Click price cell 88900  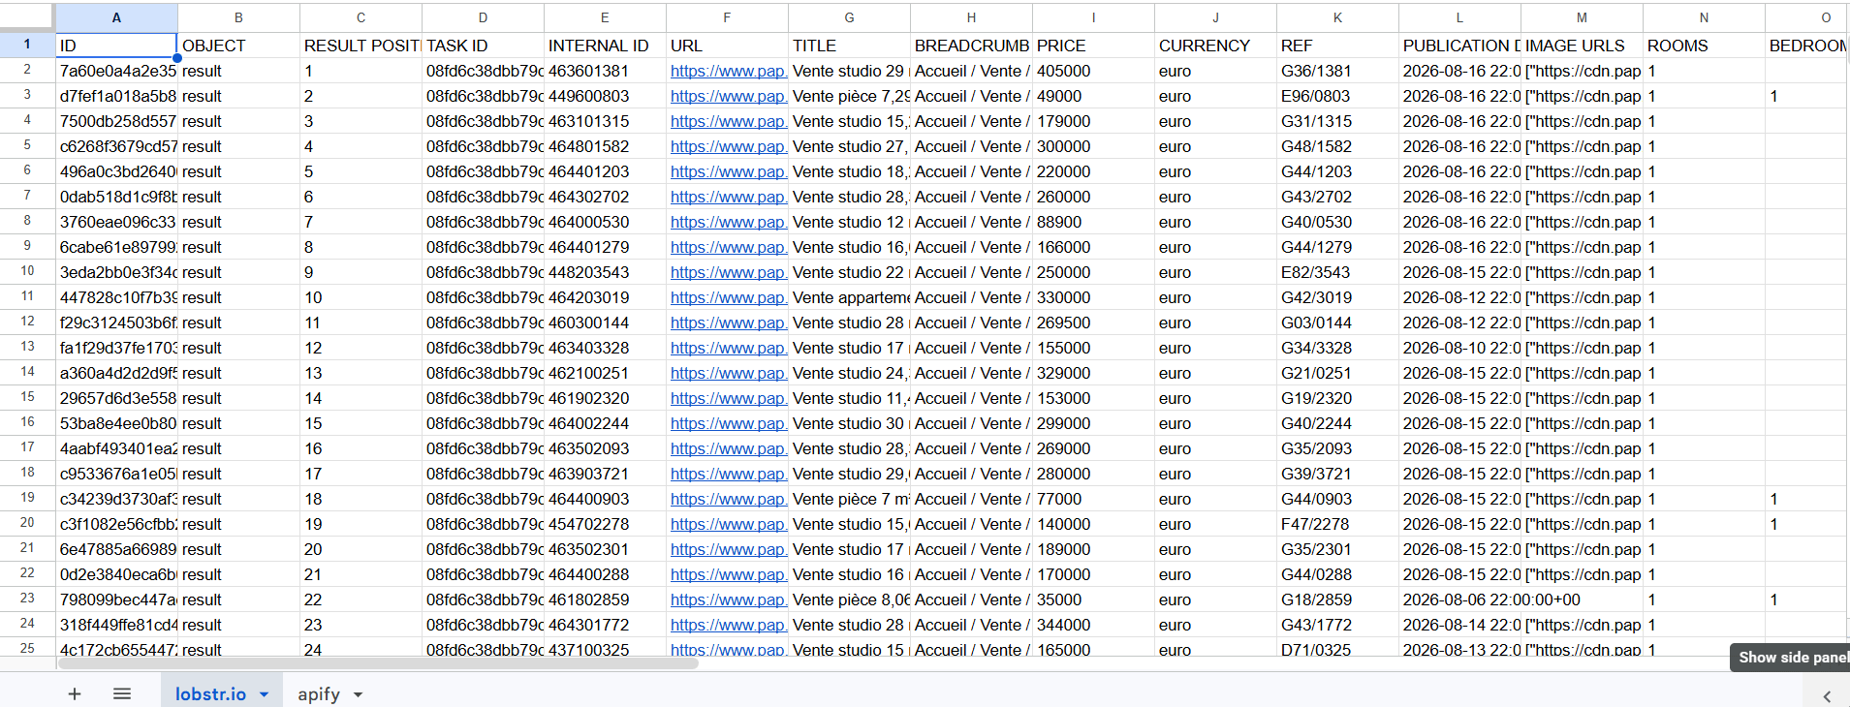[x=1093, y=222]
